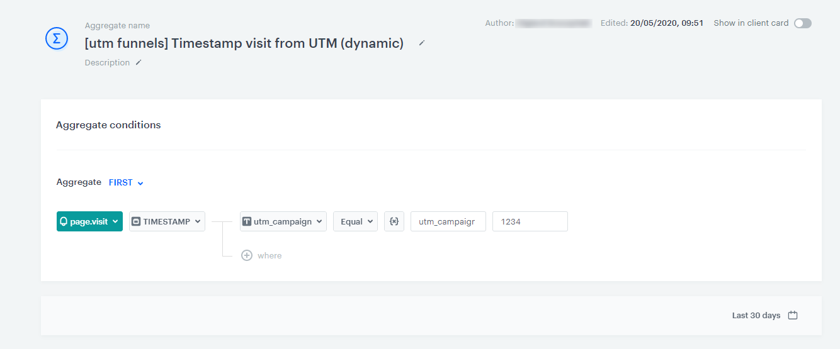Expand the page.visit event dropdown arrow
This screenshot has width=840, height=349.
[115, 221]
